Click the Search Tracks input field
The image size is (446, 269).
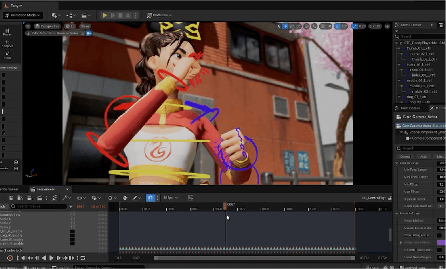point(39,206)
